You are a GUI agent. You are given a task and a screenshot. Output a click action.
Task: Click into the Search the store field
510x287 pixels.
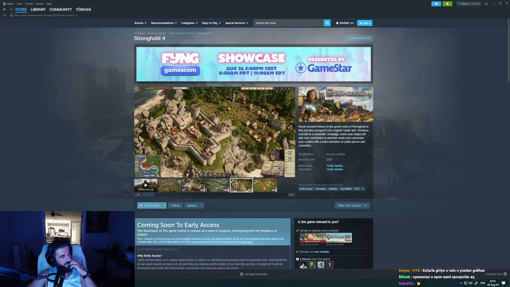[289, 23]
